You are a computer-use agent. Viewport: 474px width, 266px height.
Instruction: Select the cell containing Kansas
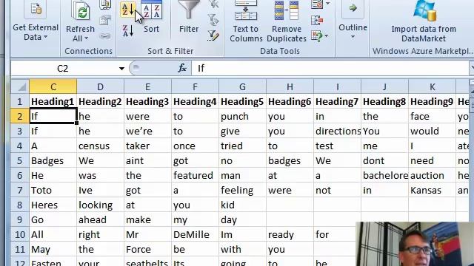(x=432, y=191)
